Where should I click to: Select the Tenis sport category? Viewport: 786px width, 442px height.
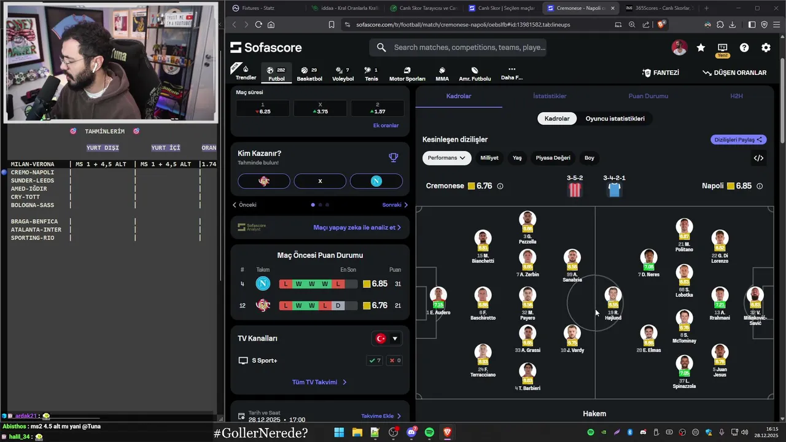click(x=372, y=74)
